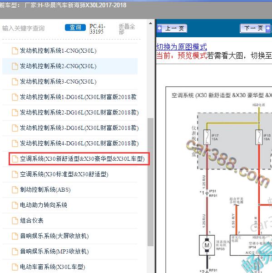Open 发动机控制系统2-CNG(X30L) diagram
The image size is (272, 273).
point(58,66)
